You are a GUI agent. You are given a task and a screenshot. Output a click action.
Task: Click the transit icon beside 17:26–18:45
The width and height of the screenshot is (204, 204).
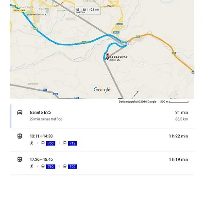coord(20,159)
